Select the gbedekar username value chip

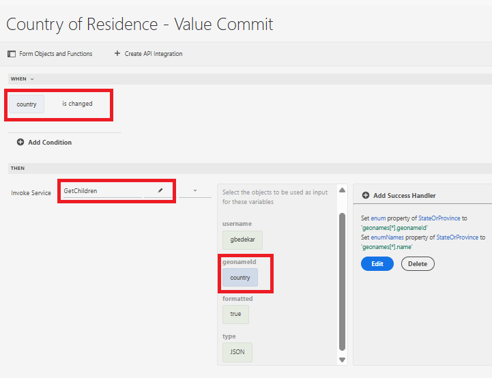point(242,240)
